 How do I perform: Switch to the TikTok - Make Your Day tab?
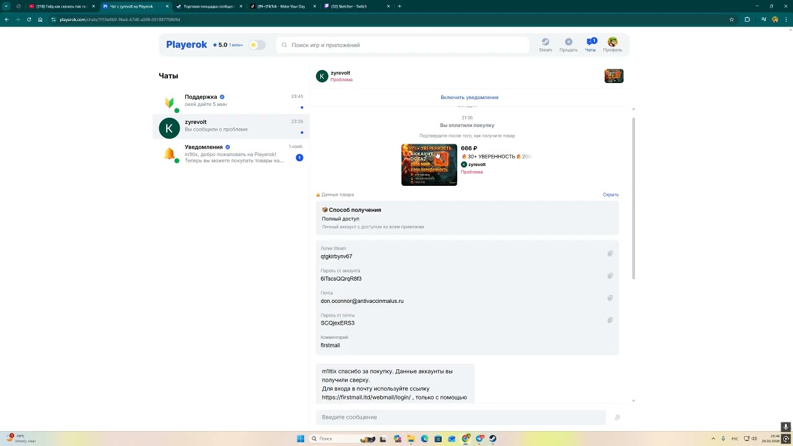[282, 6]
